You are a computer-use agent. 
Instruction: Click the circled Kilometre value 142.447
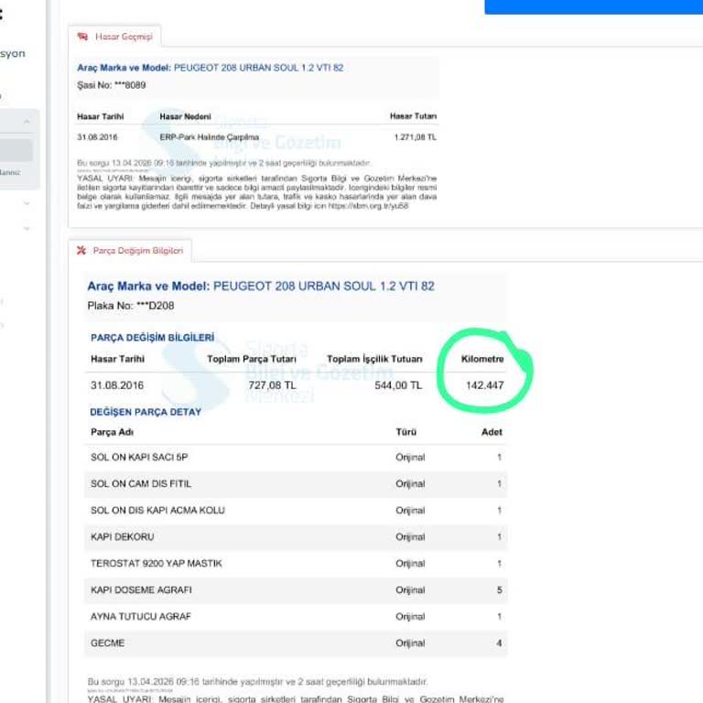tap(484, 385)
